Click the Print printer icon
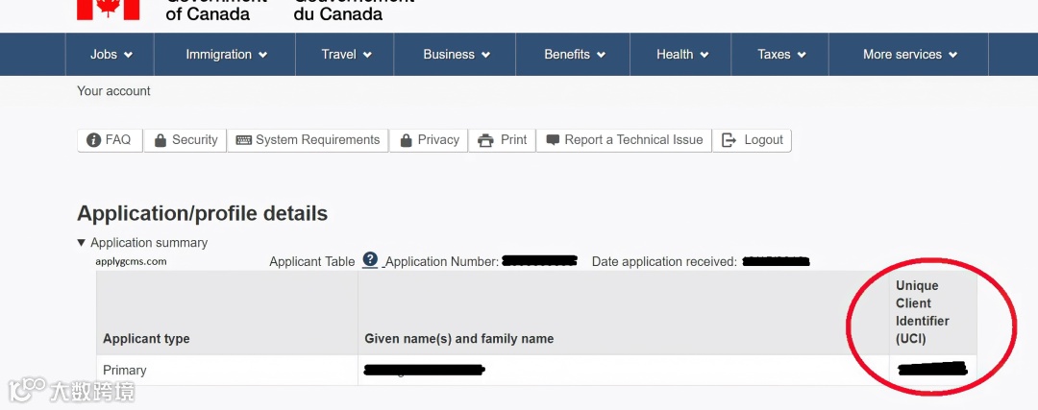 point(485,140)
